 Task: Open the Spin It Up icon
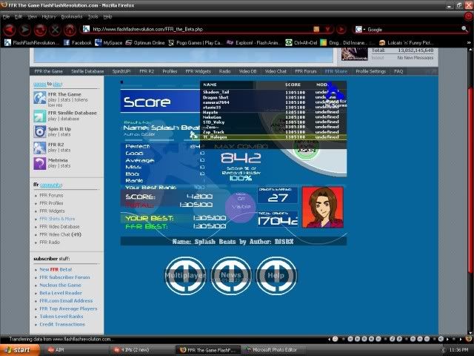tap(40, 131)
